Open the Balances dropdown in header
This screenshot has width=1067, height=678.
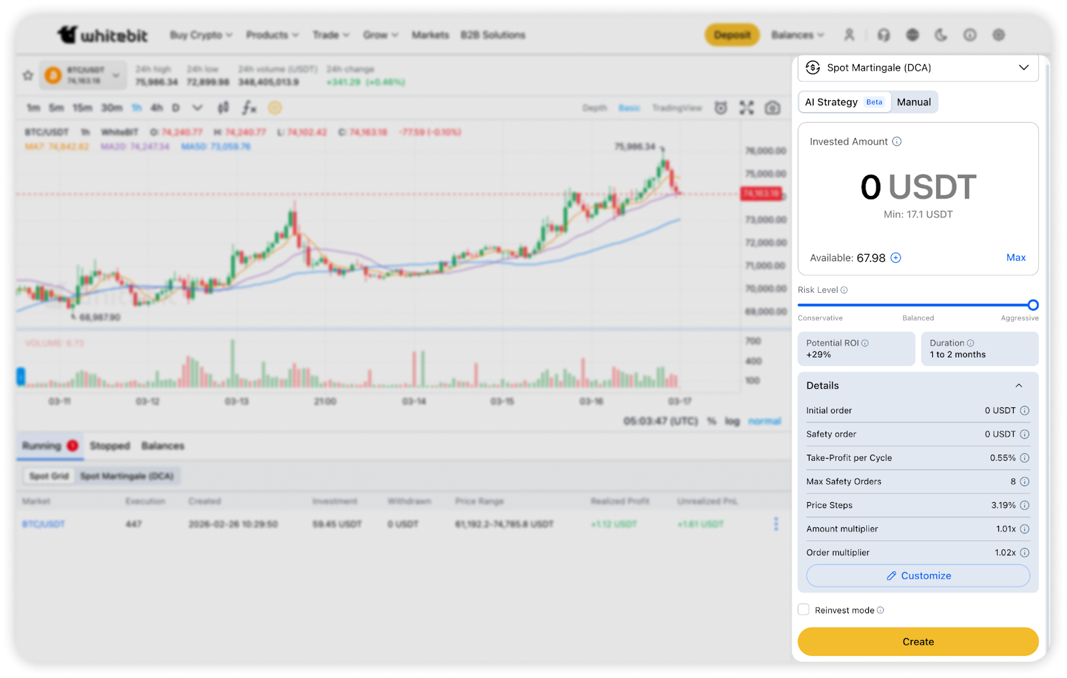click(x=798, y=35)
